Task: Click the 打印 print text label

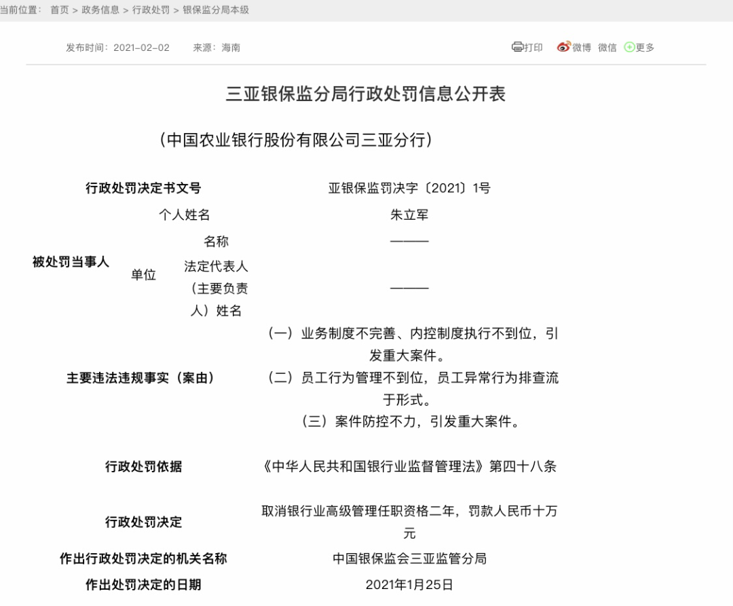Action: point(533,47)
